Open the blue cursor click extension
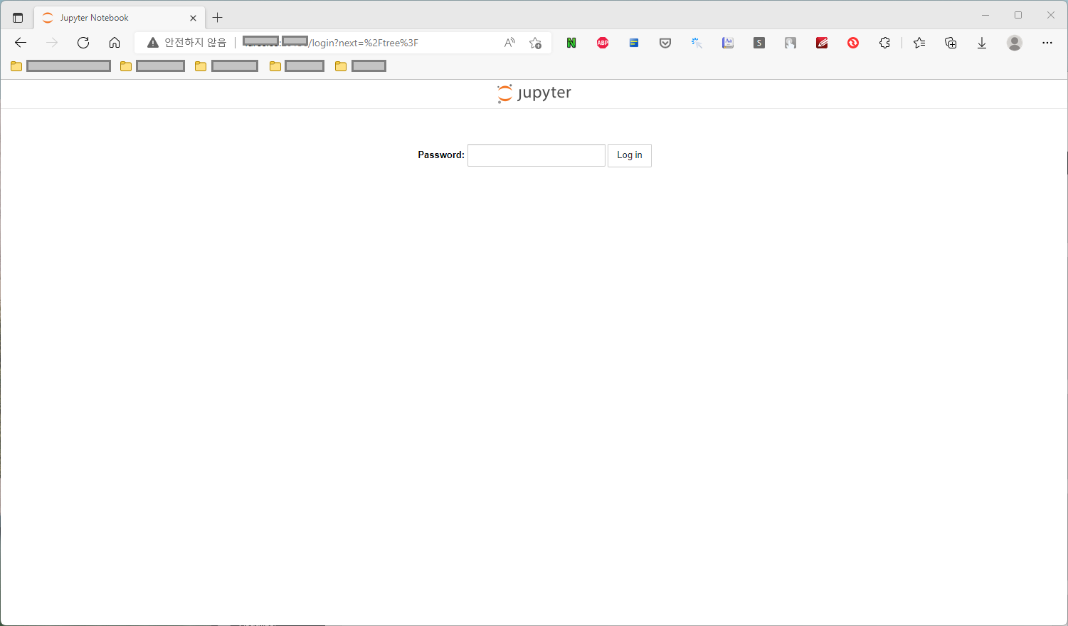Image resolution: width=1068 pixels, height=626 pixels. pos(697,43)
